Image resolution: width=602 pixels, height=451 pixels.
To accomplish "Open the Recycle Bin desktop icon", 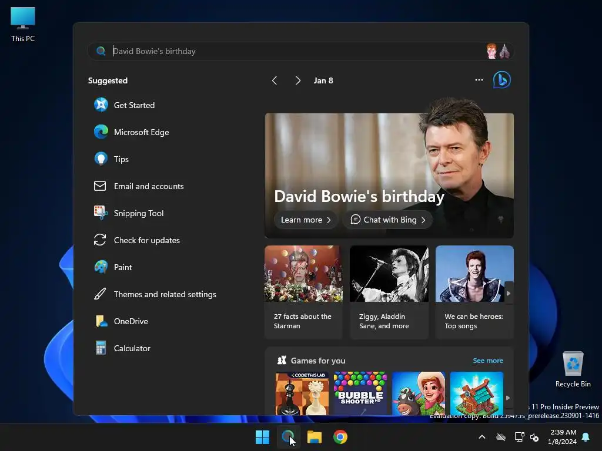I will [x=573, y=370].
